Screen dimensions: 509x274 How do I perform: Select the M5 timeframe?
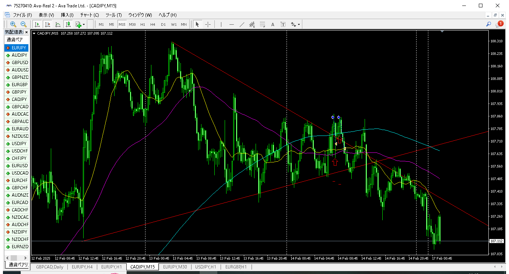(x=112, y=24)
